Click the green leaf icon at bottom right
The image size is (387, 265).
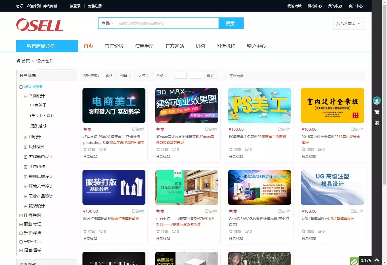click(x=355, y=261)
